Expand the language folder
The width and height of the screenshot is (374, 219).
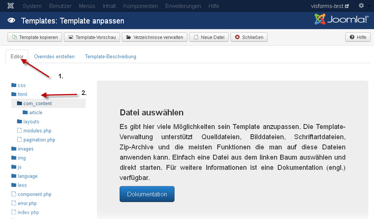(14, 176)
